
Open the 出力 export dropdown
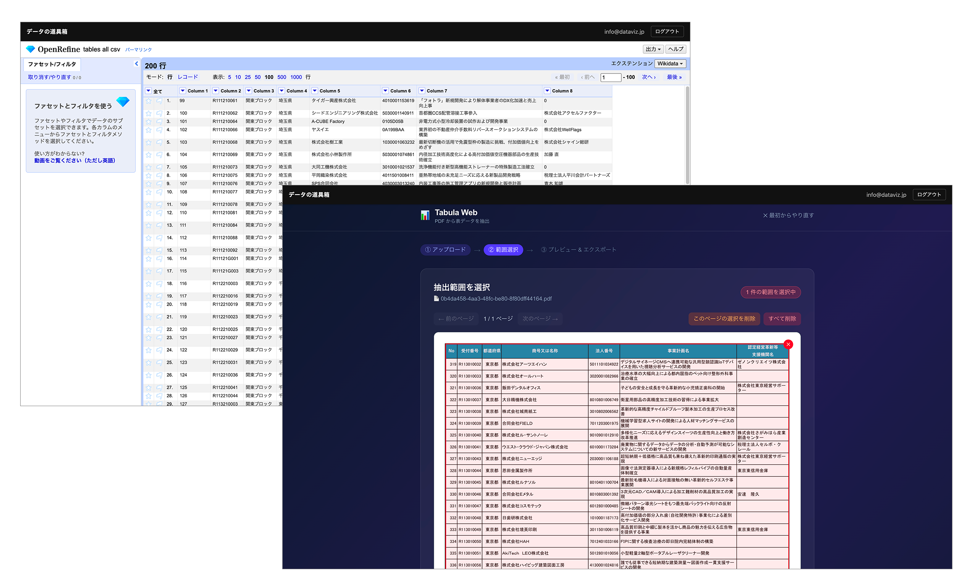coord(653,49)
